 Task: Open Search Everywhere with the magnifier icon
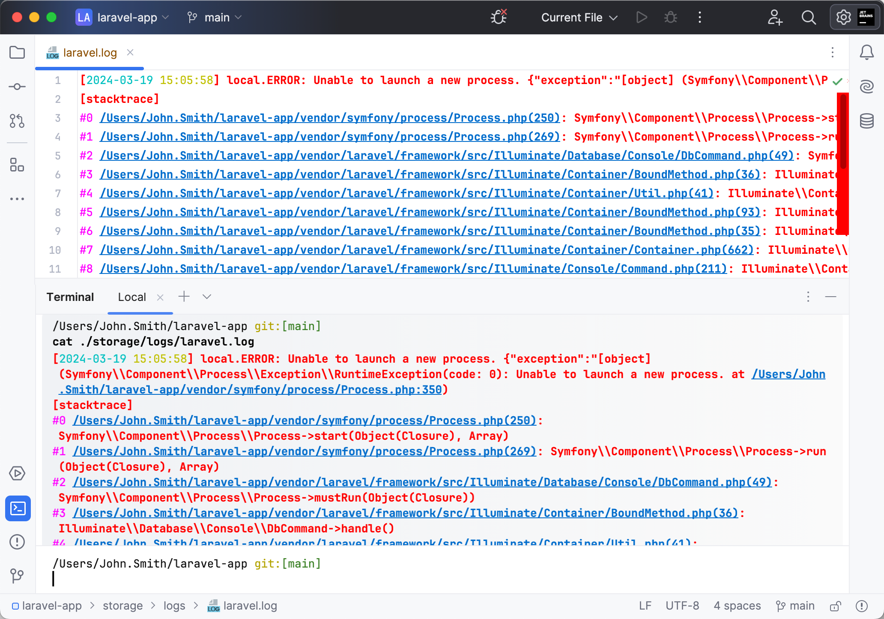(809, 18)
